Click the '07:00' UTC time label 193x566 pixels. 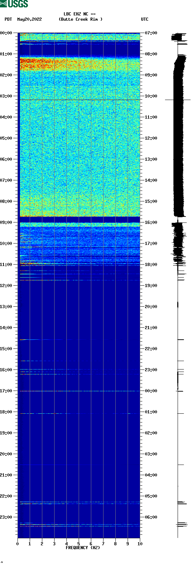click(151, 33)
